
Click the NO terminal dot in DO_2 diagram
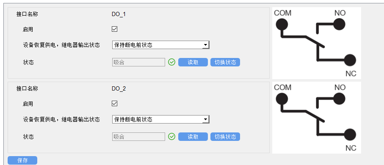coord(339,99)
